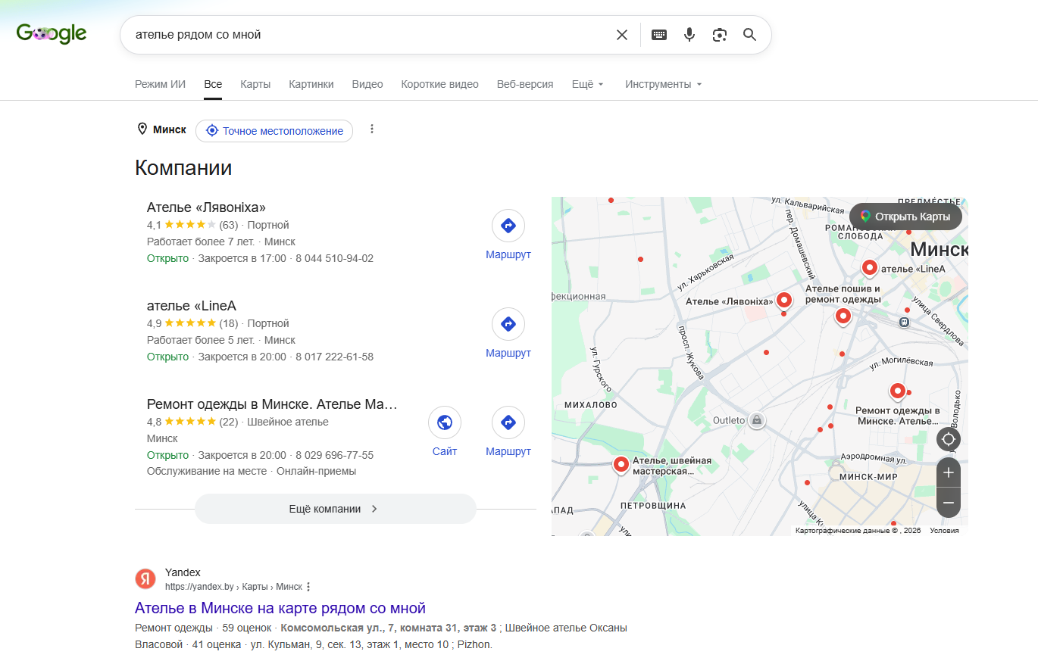Open search by image camera icon
Image resolution: width=1038 pixels, height=664 pixels.
(720, 35)
